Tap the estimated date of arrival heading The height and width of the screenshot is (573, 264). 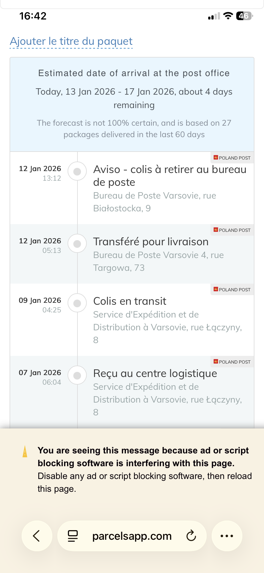coord(134,73)
